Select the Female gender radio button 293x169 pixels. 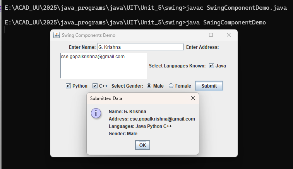171,86
